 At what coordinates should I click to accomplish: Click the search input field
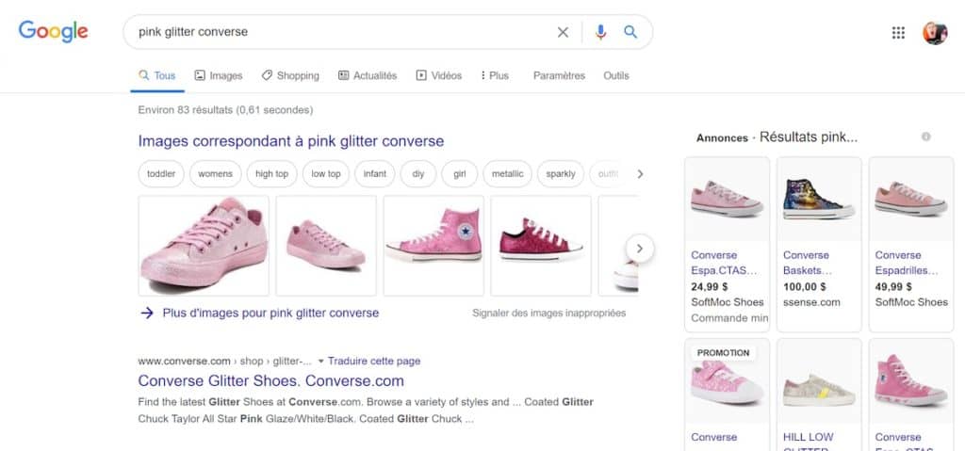point(341,32)
